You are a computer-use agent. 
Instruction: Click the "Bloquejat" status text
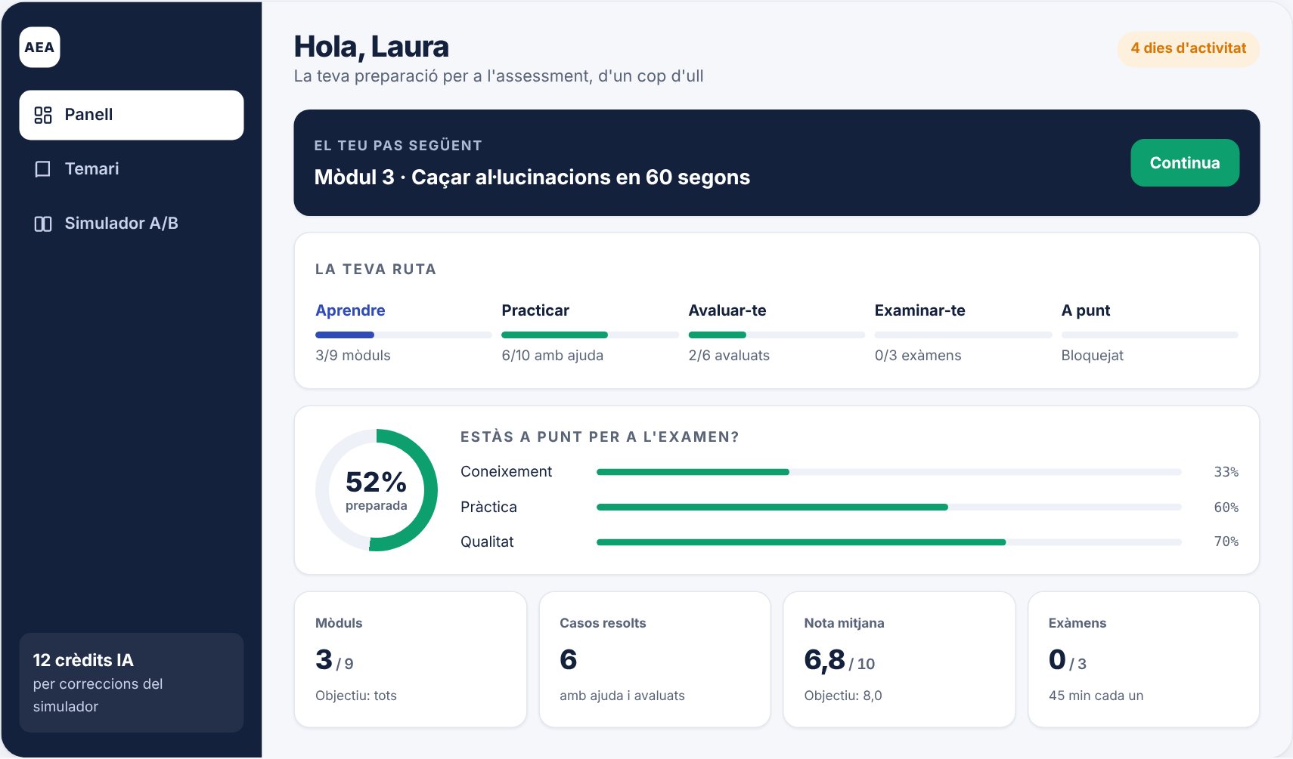pos(1093,356)
